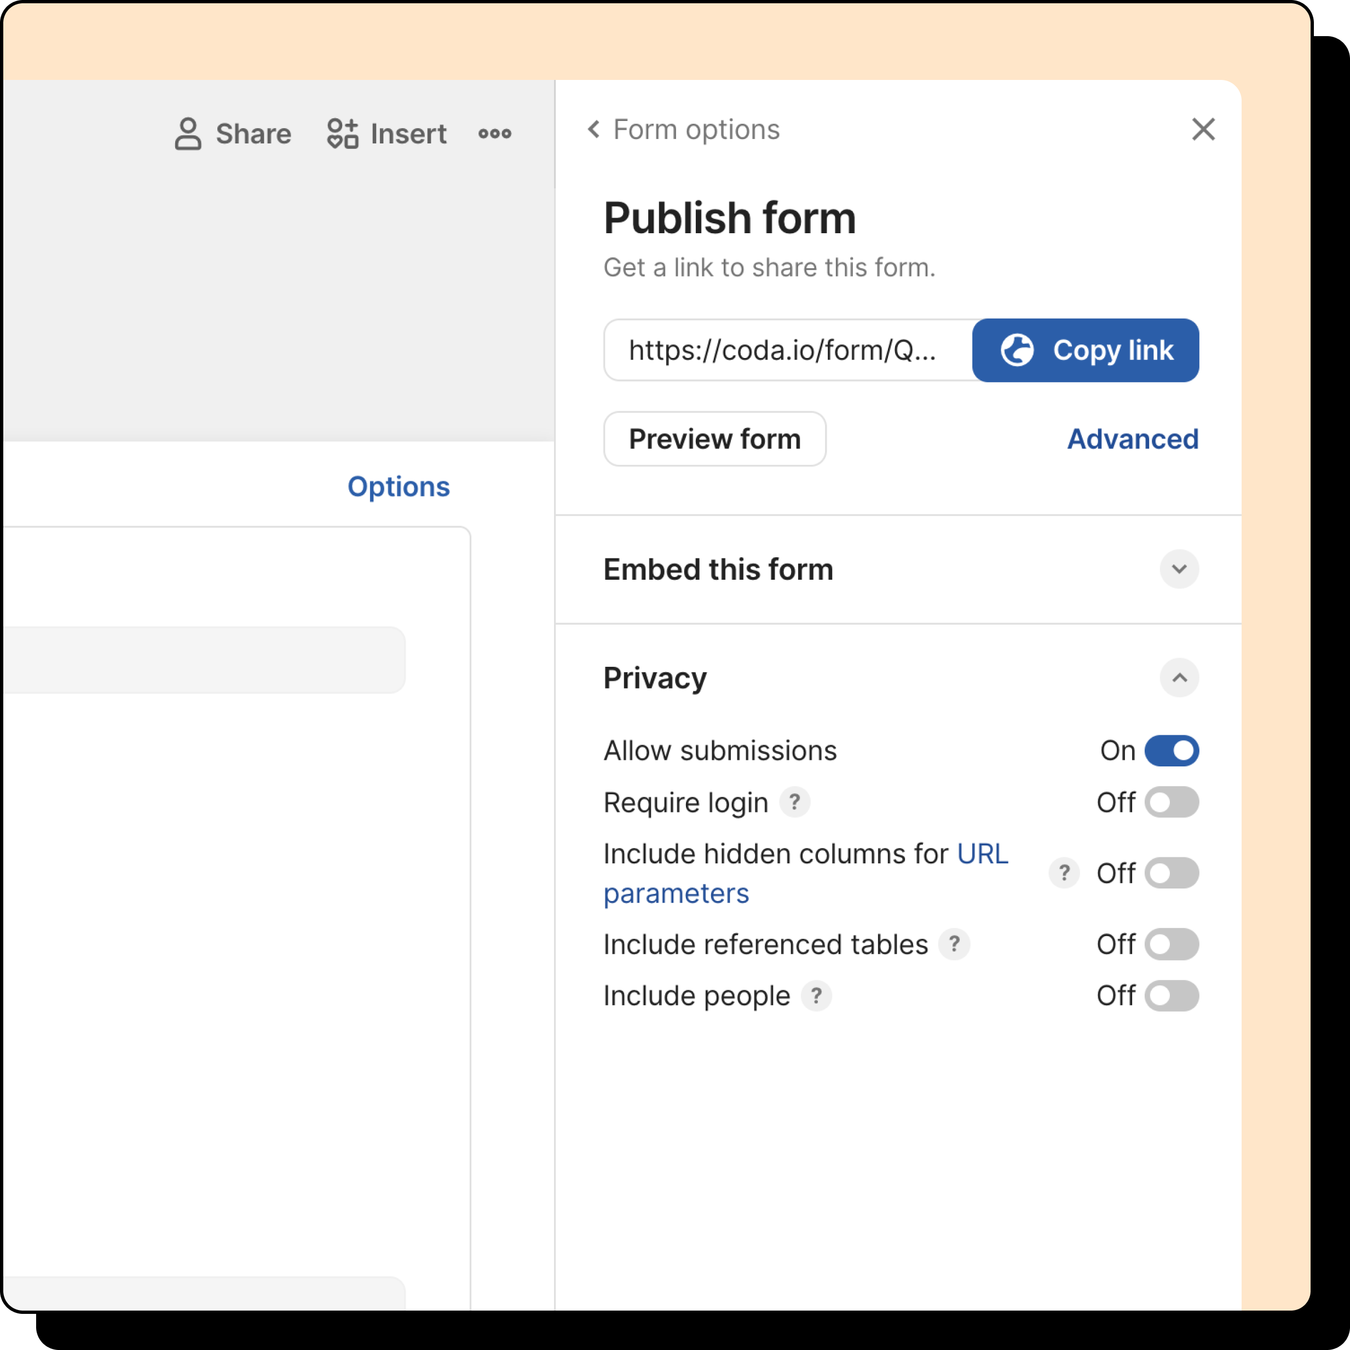Click the Copy link button
1350x1350 pixels.
pos(1085,350)
